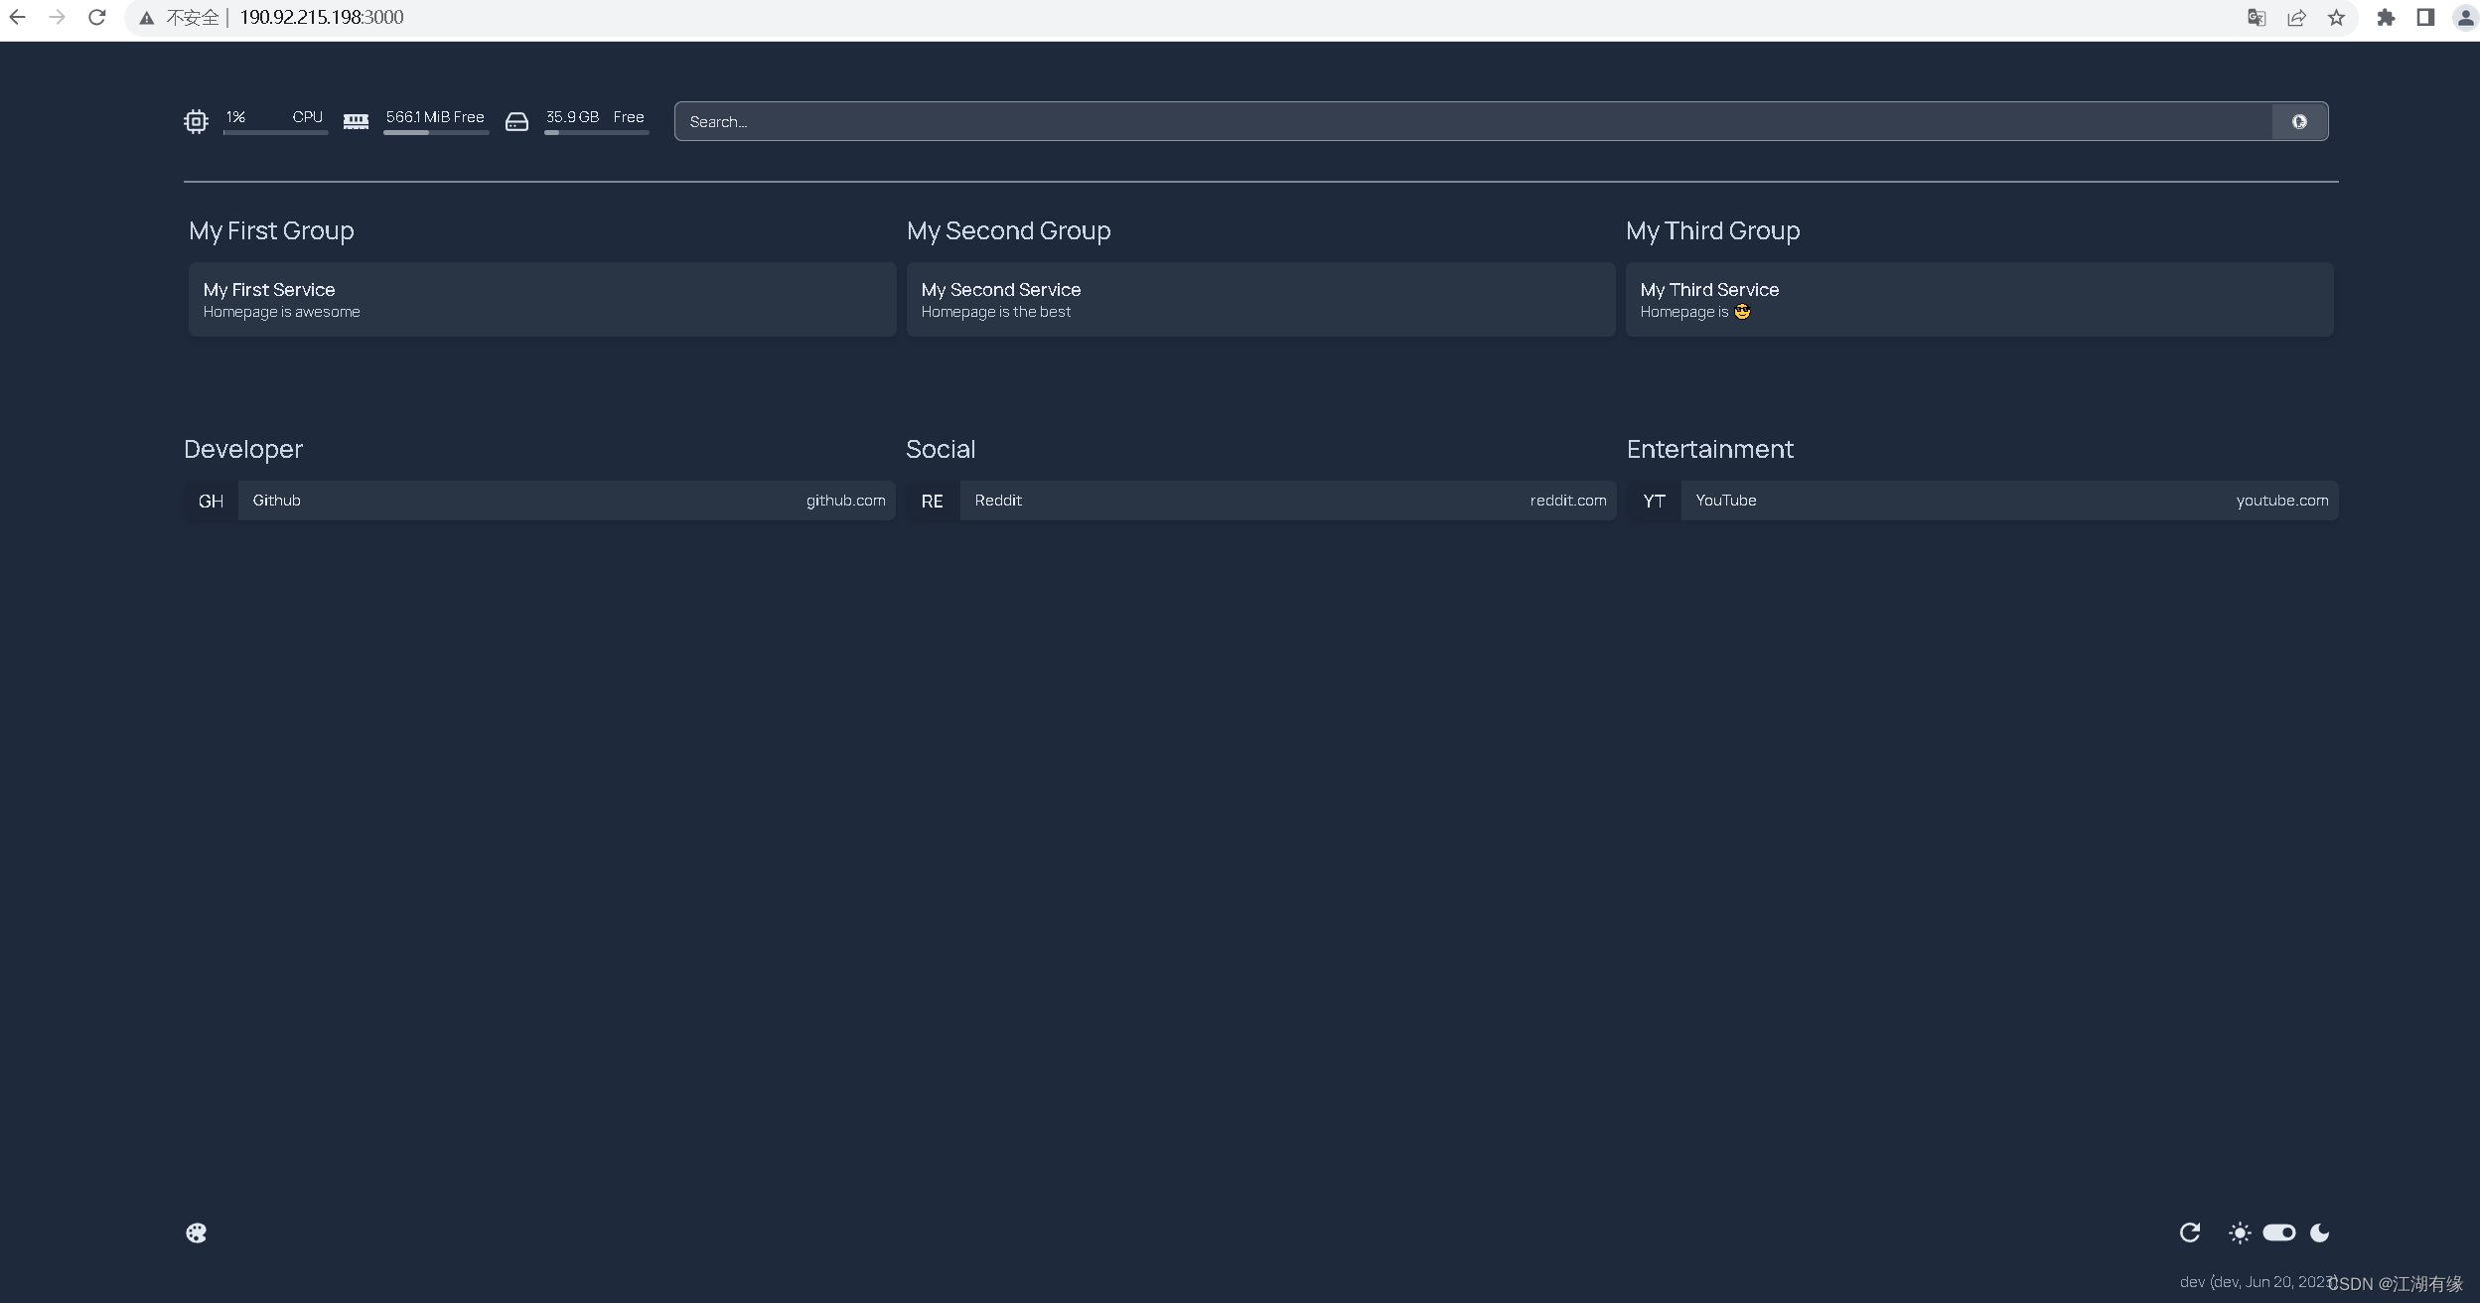Click the refresh icon at bottom right
This screenshot has width=2480, height=1303.
[x=2189, y=1232]
